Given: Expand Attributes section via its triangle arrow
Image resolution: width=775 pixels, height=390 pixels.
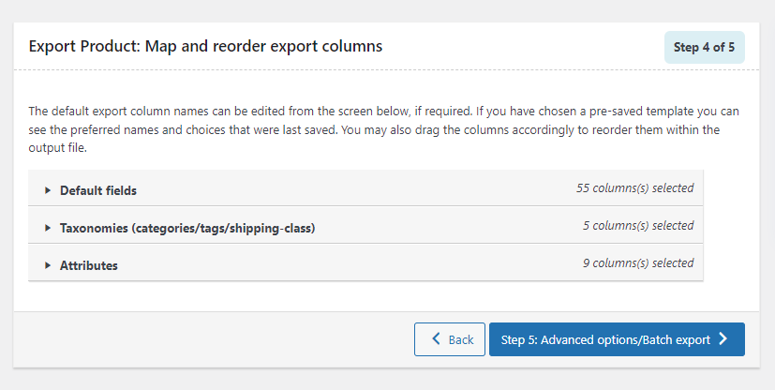Looking at the screenshot, I should pos(48,265).
